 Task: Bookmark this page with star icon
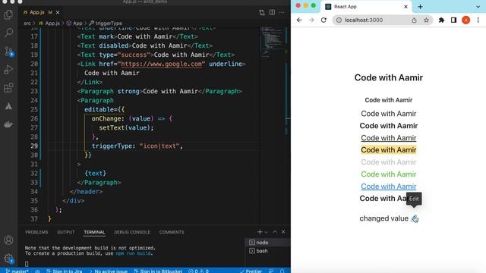[x=427, y=20]
